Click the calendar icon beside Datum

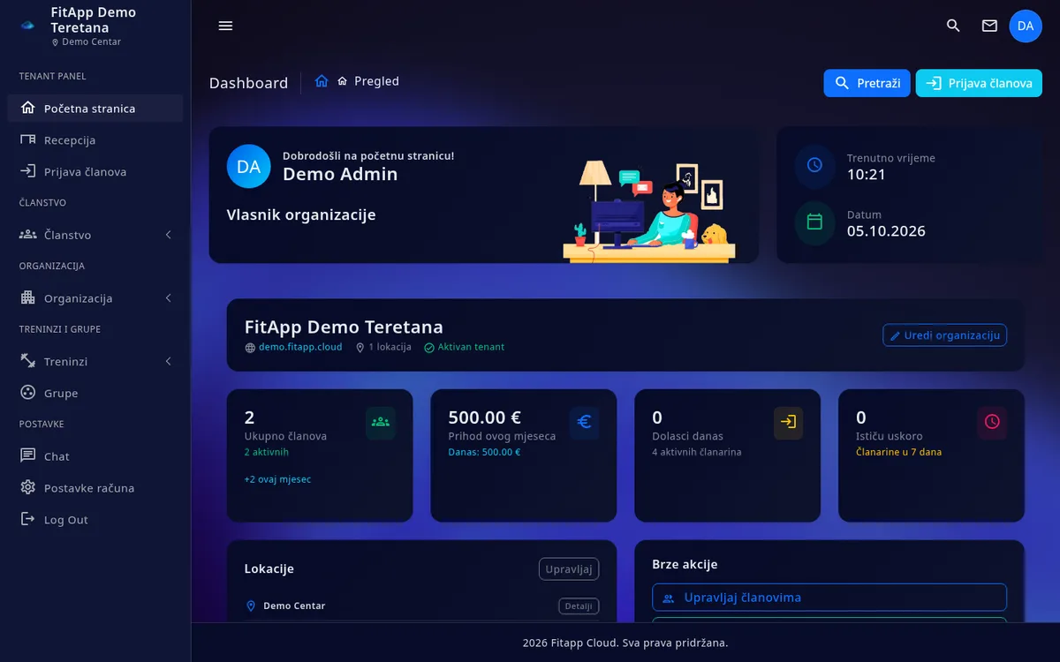point(814,222)
